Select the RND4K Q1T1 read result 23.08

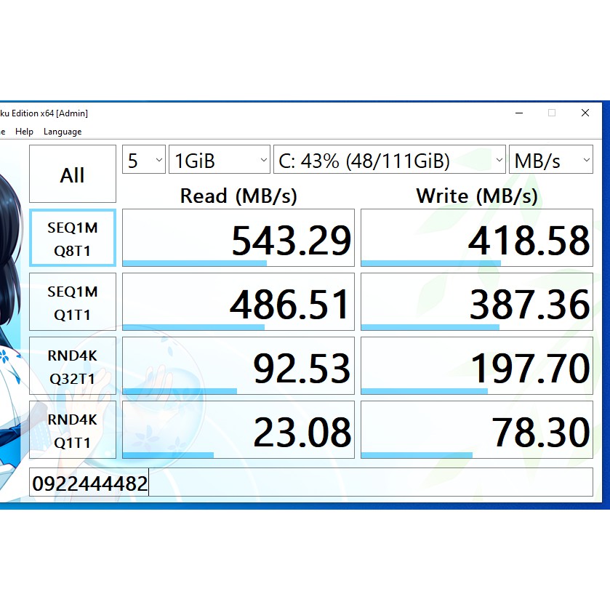[x=238, y=429]
